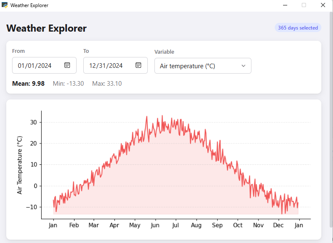Click the Oct label on x-axis
333x243 pixels.
(x=238, y=225)
